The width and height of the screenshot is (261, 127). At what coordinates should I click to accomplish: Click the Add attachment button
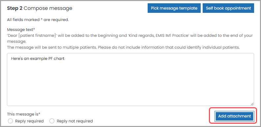(x=234, y=116)
